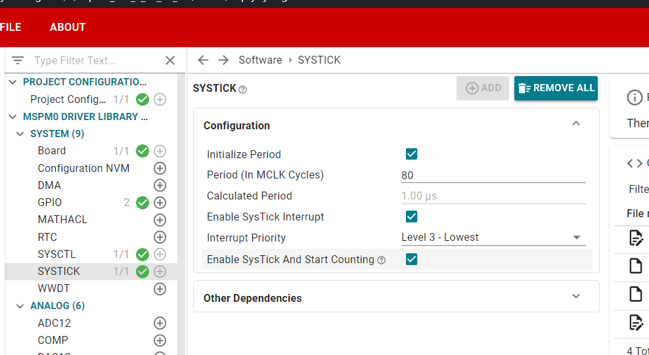Viewport: 649px width, 355px height.
Task: Click SYSTICK breadcrumb item
Action: (319, 60)
